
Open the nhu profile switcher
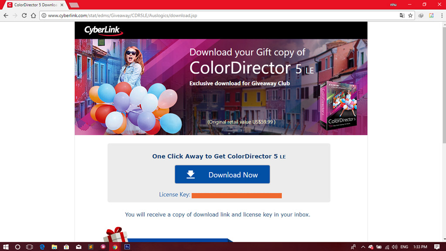pyautogui.click(x=393, y=5)
